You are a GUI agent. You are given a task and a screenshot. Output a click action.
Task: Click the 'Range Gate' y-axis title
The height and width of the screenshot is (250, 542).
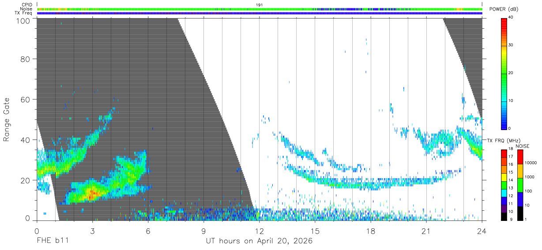tap(7, 120)
